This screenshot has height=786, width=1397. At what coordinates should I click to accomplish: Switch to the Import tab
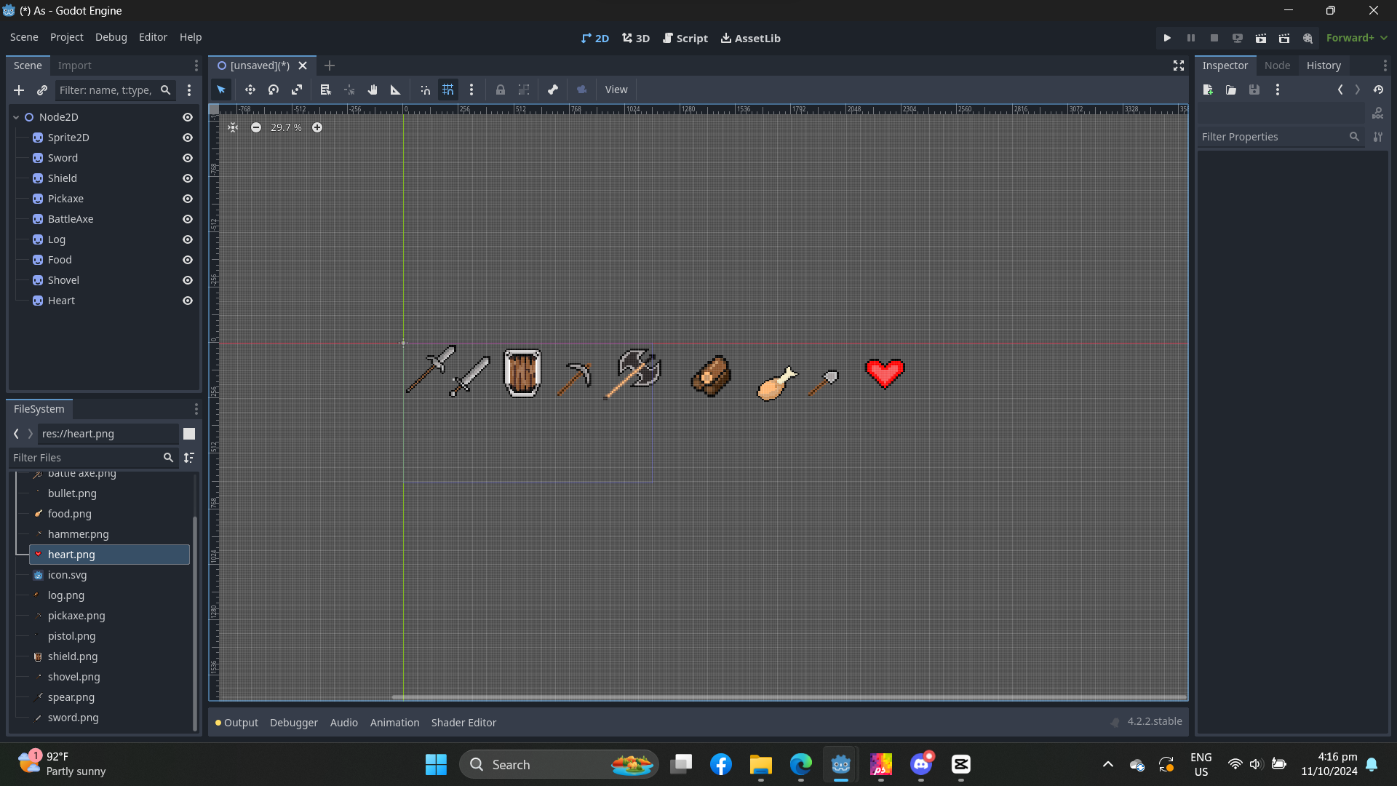tap(75, 65)
